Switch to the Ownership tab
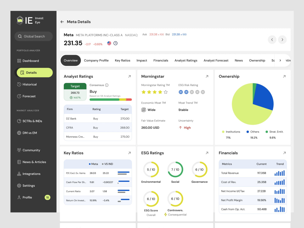Screen dimensions: 304x228 [257, 60]
